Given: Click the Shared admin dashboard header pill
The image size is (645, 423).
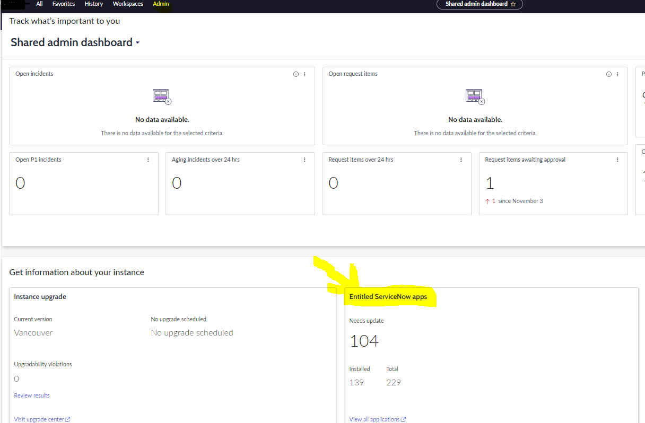Looking at the screenshot, I should (x=480, y=4).
